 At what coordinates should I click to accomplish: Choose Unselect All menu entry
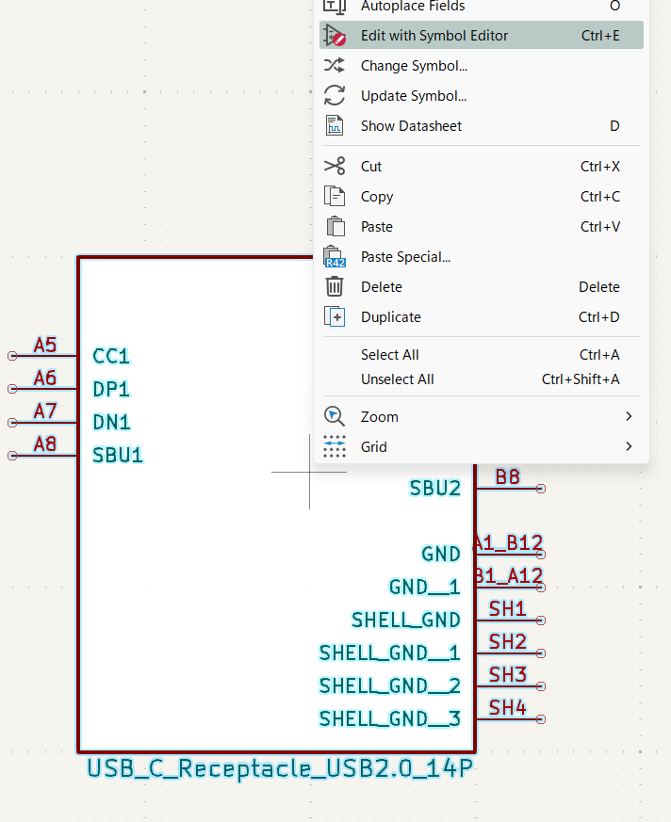[x=398, y=379]
